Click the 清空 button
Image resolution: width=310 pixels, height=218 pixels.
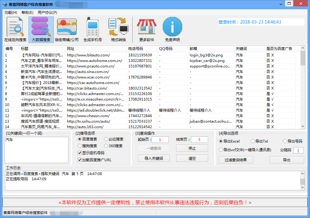(192, 159)
